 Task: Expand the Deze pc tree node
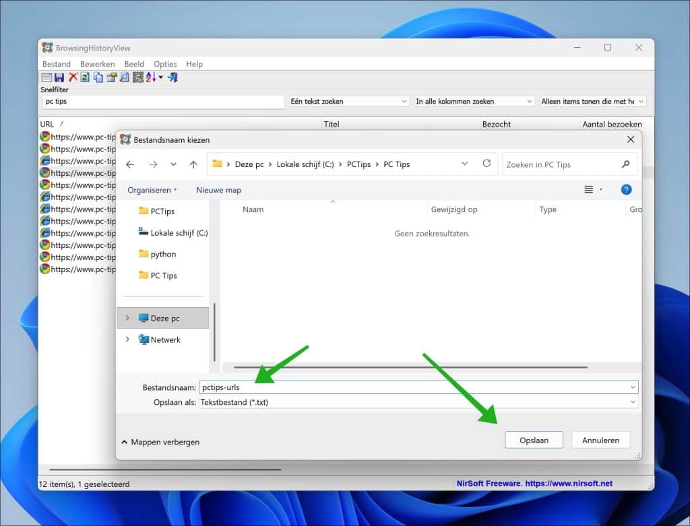pyautogui.click(x=127, y=318)
